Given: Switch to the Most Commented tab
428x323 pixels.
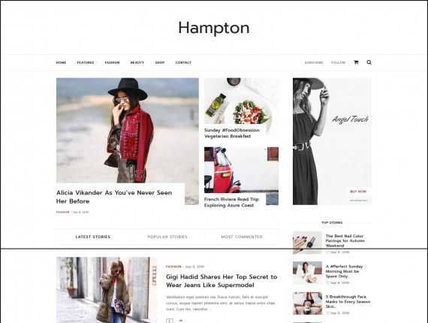Looking at the screenshot, I should click(x=242, y=237).
